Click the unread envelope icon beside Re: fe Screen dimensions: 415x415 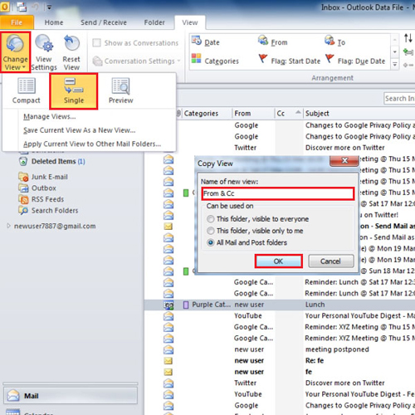[168, 361]
